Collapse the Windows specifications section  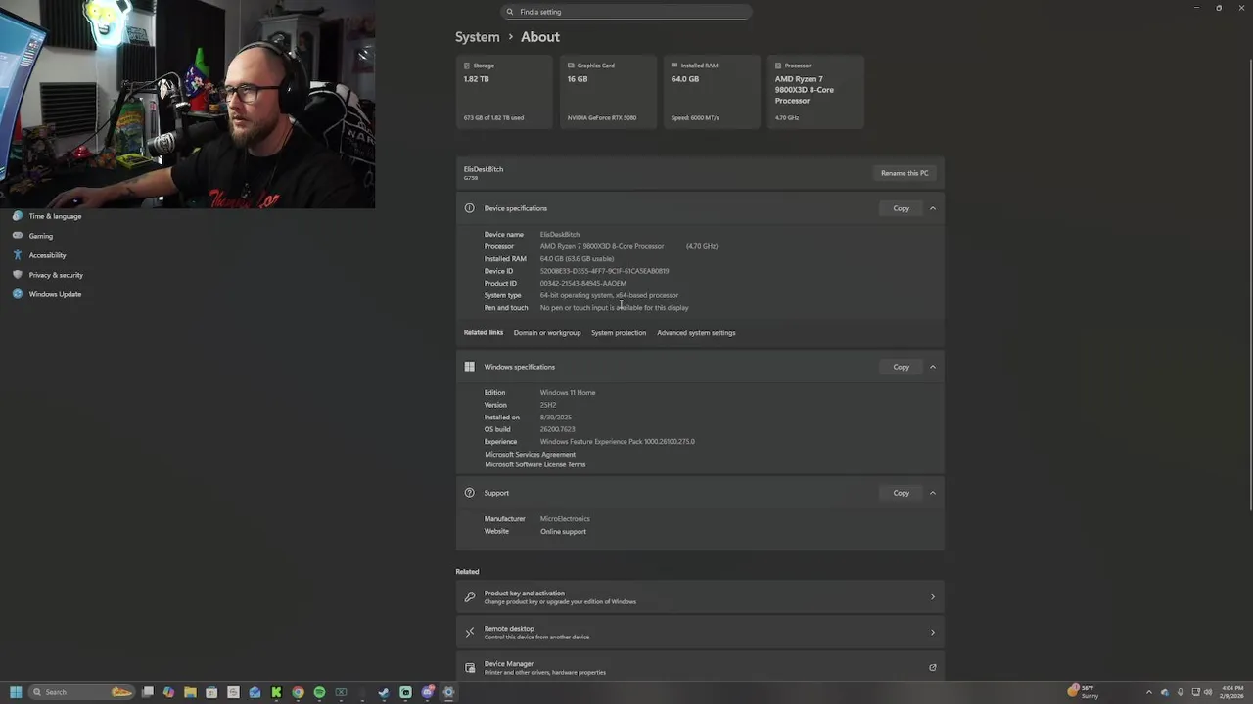932,367
